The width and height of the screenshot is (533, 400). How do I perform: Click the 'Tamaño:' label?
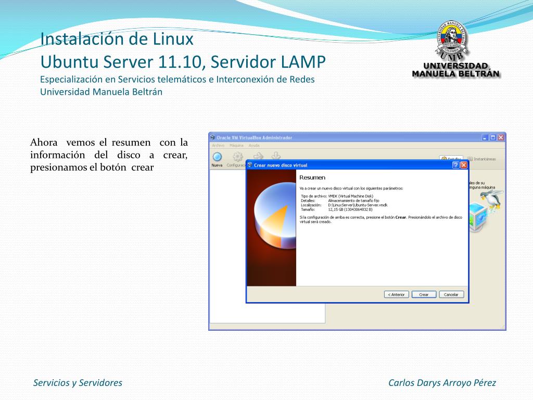point(308,209)
